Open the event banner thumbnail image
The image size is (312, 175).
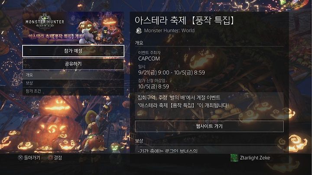click(73, 28)
